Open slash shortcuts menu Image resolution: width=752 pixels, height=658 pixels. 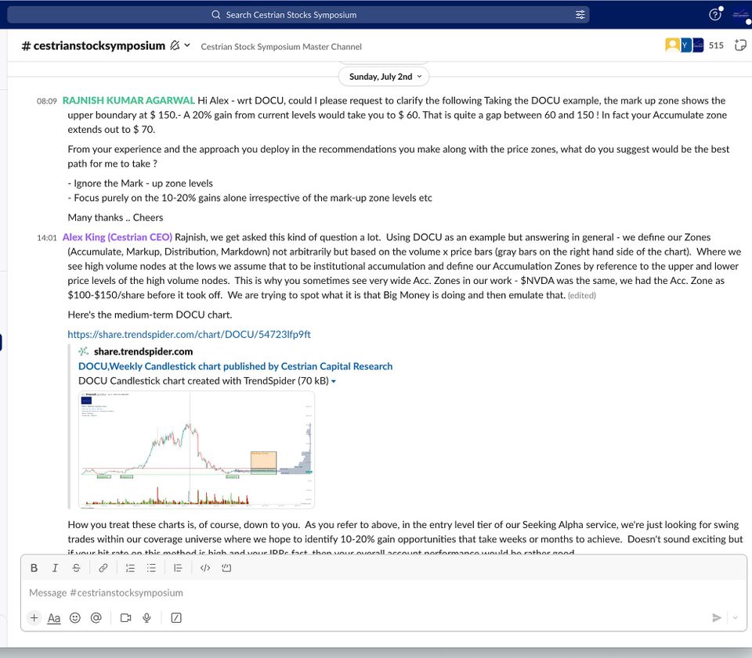click(x=176, y=618)
